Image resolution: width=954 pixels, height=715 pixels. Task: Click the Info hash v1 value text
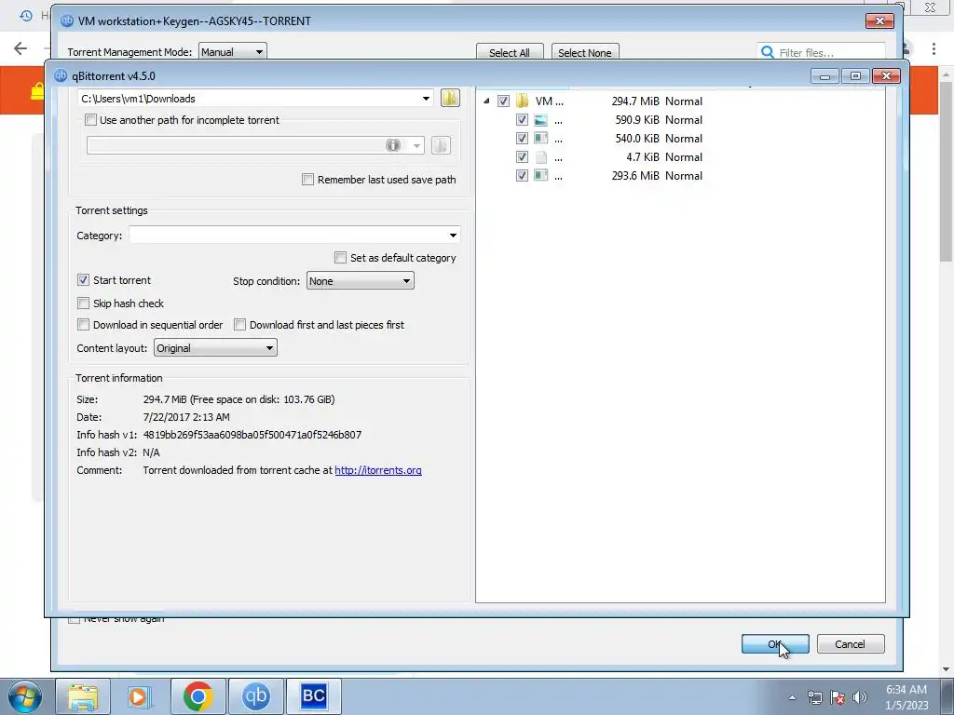click(x=252, y=435)
